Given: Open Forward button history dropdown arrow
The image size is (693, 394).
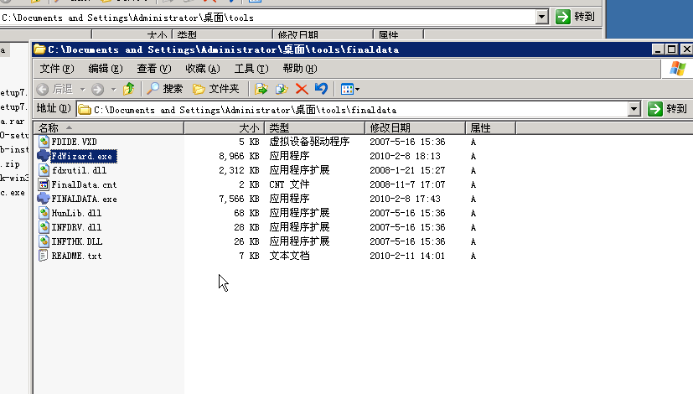Looking at the screenshot, I should point(114,90).
